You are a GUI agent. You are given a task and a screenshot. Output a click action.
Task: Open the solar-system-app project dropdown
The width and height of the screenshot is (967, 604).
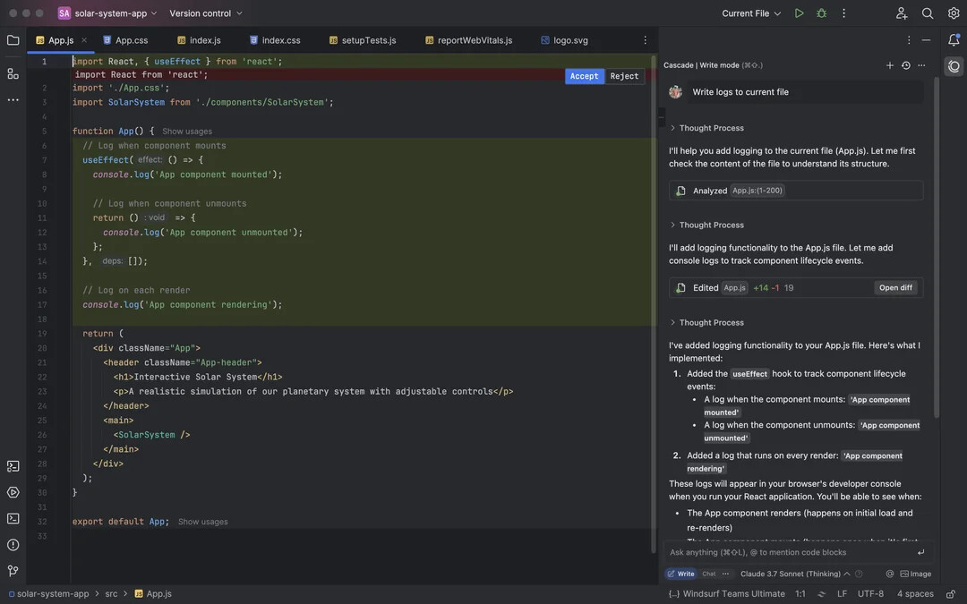point(108,13)
